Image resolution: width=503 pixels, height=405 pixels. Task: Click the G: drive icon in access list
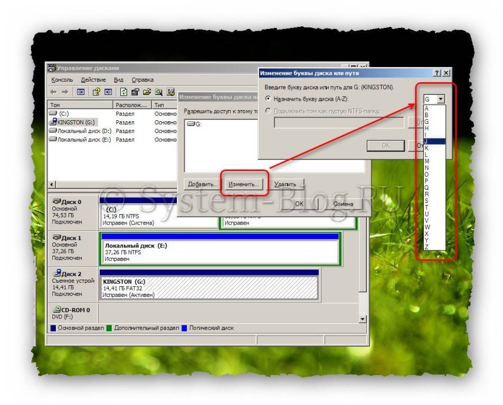(191, 124)
